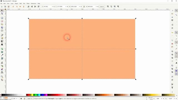The width and height of the screenshot is (178, 100).
Task: Raise selection to top
Action: 39,7
